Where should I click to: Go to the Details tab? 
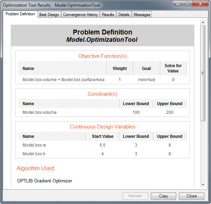(124, 15)
